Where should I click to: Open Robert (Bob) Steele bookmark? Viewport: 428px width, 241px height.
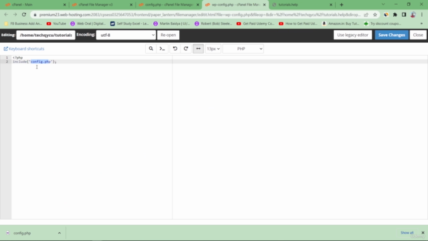point(213,24)
